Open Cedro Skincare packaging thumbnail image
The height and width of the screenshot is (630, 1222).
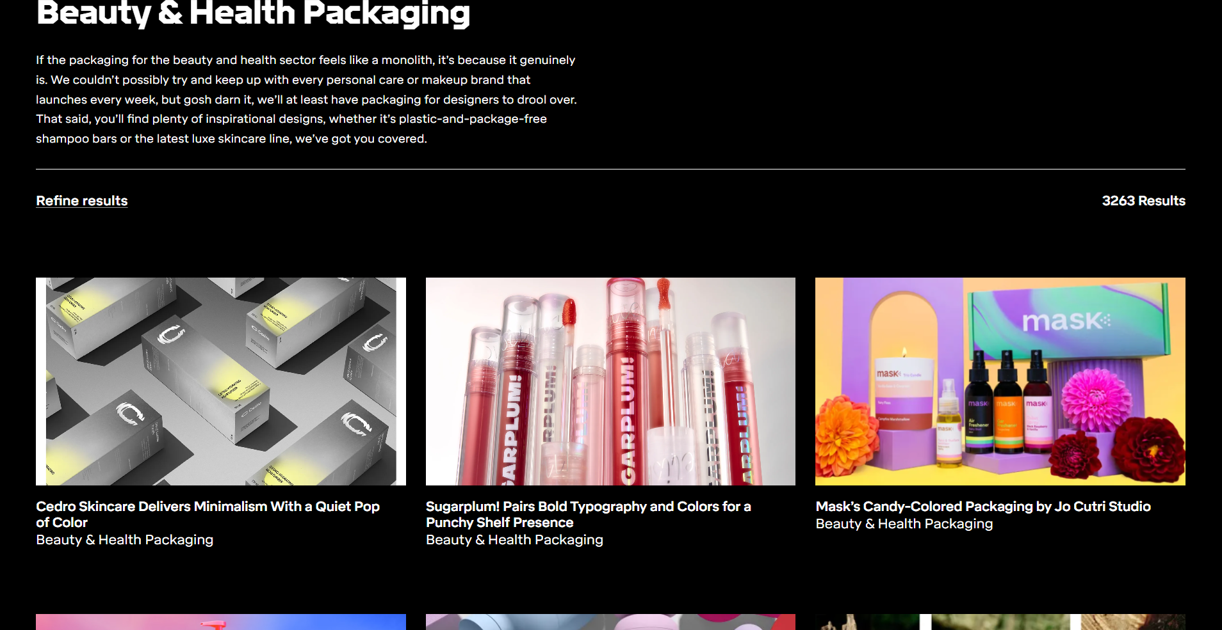coord(221,381)
